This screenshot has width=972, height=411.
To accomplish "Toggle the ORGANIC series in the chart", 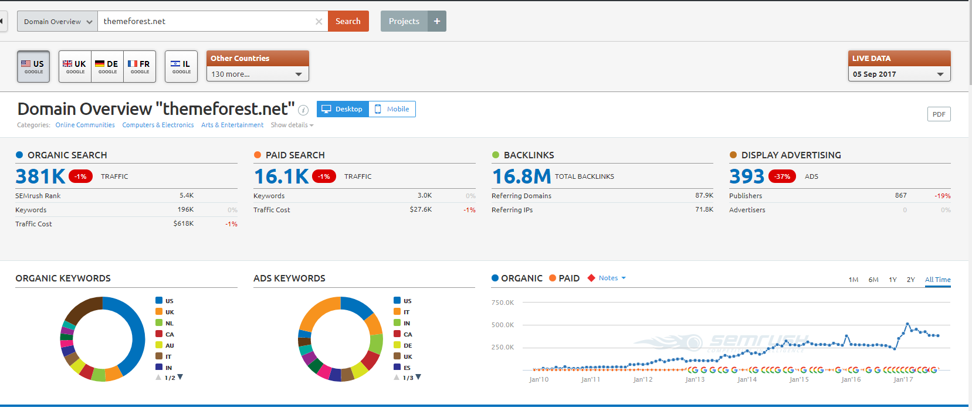I will coord(517,278).
